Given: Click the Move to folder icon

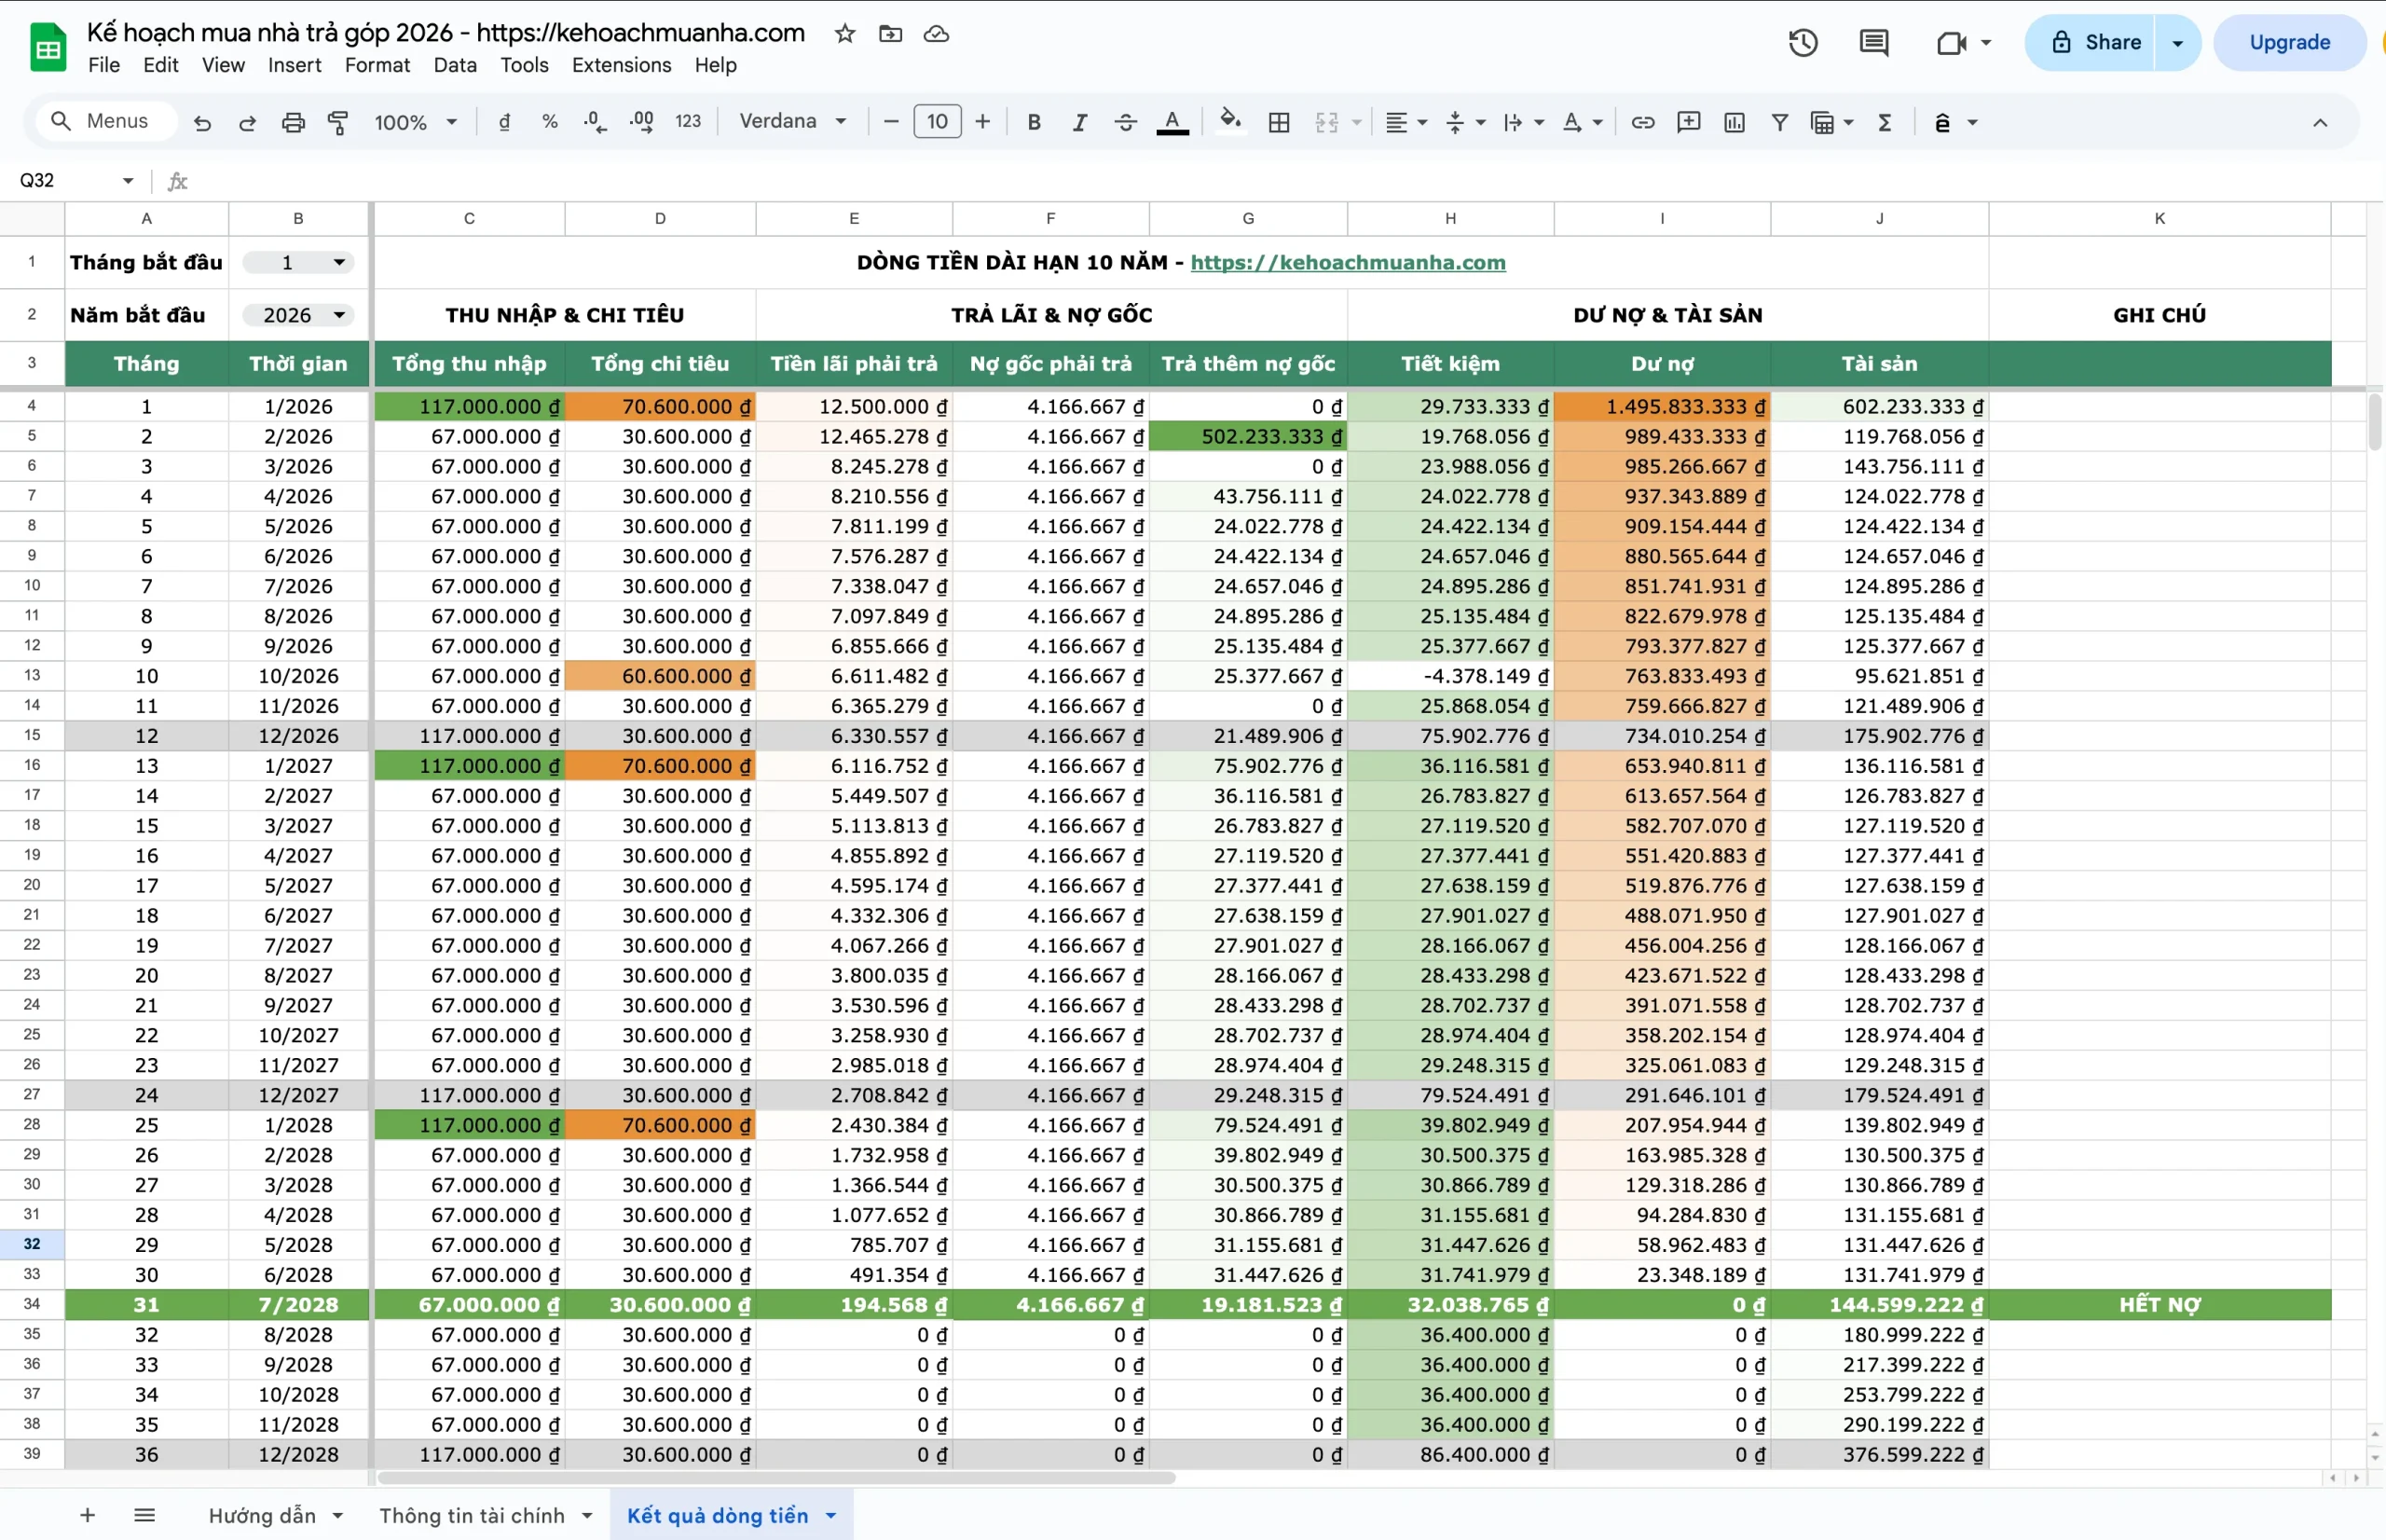Looking at the screenshot, I should point(891,34).
